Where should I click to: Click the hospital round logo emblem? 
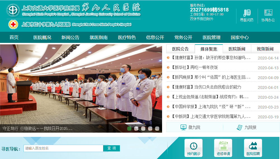point(13,10)
